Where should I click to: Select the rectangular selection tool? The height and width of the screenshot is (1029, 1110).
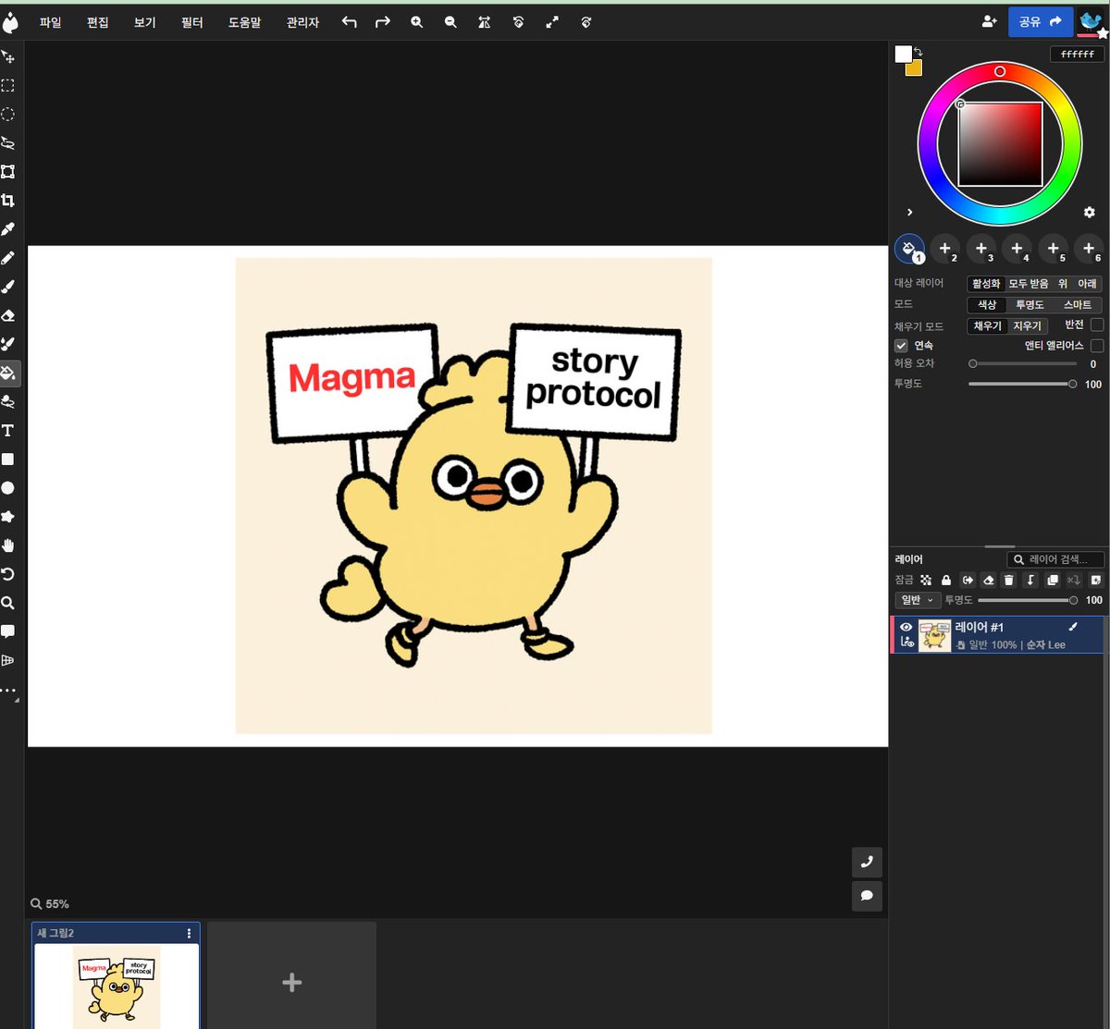click(x=8, y=86)
